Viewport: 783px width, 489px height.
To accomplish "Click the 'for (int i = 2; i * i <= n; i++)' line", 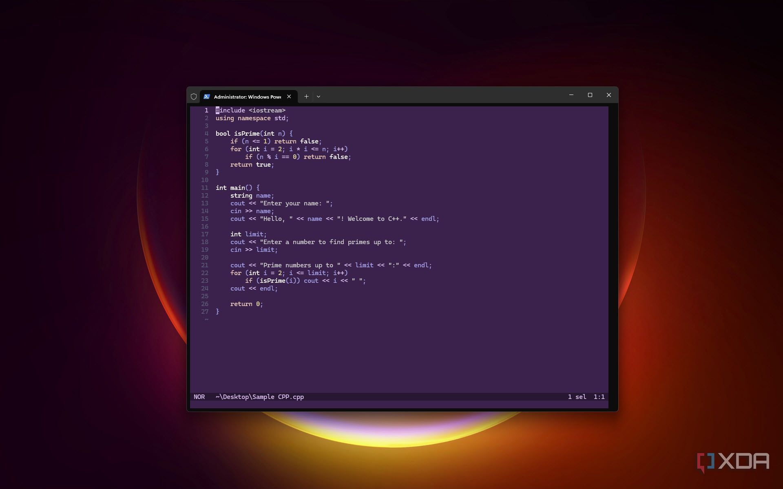I will pos(289,149).
